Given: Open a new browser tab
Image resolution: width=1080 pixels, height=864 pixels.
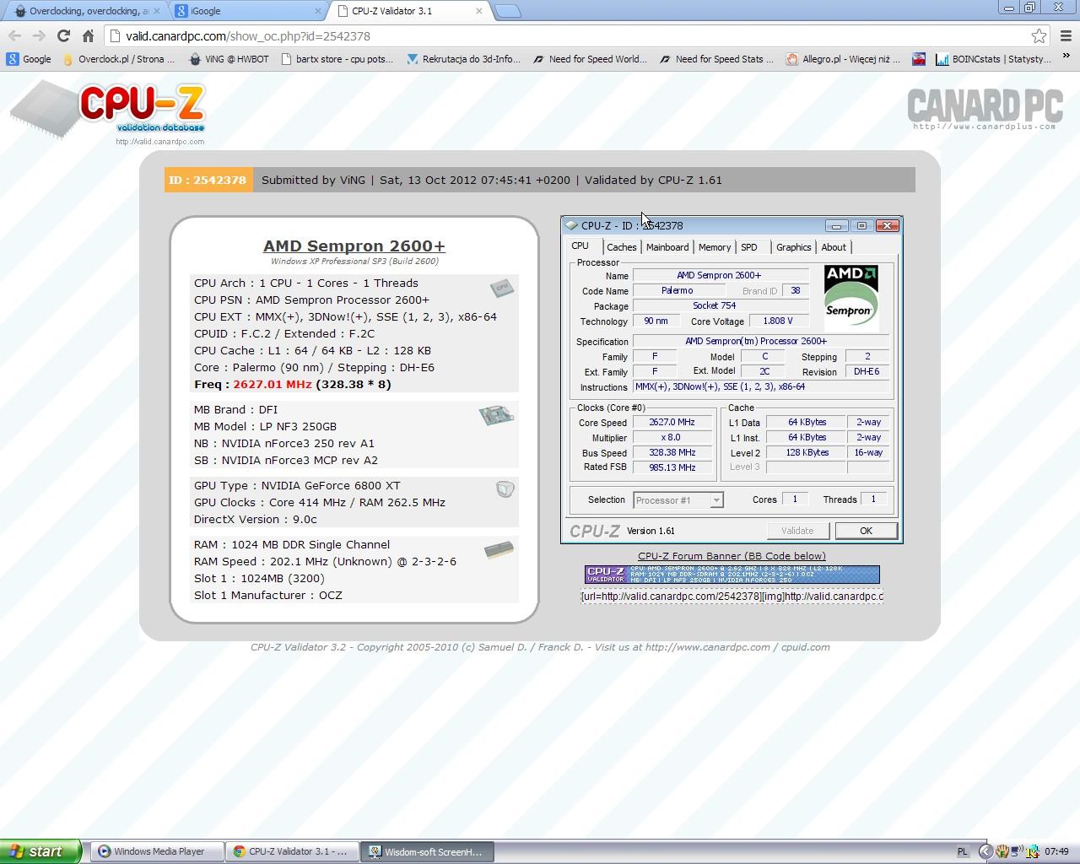Looking at the screenshot, I should tap(507, 11).
